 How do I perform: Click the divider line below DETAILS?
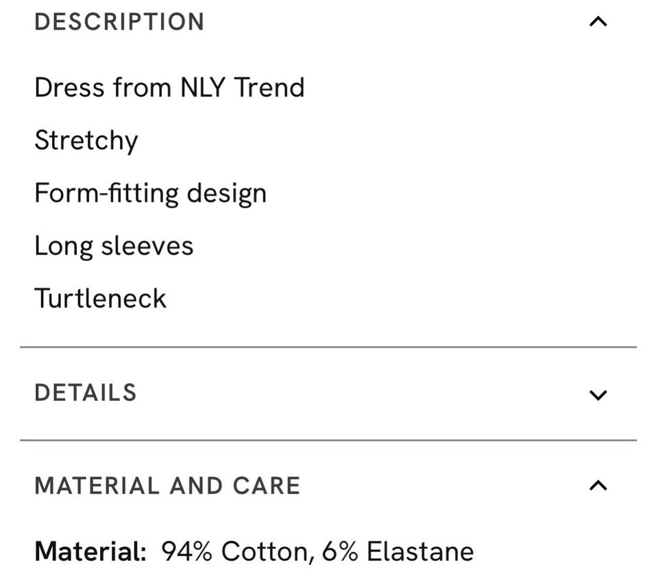pyautogui.click(x=328, y=440)
